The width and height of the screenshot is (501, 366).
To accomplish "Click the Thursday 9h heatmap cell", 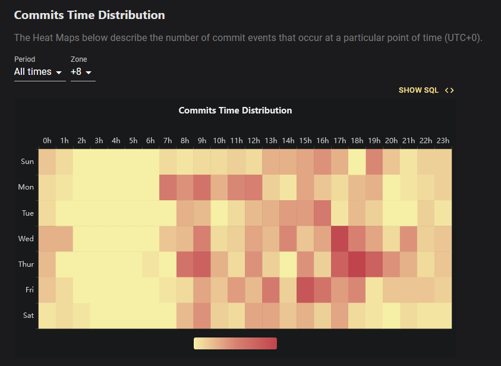I will [x=202, y=264].
